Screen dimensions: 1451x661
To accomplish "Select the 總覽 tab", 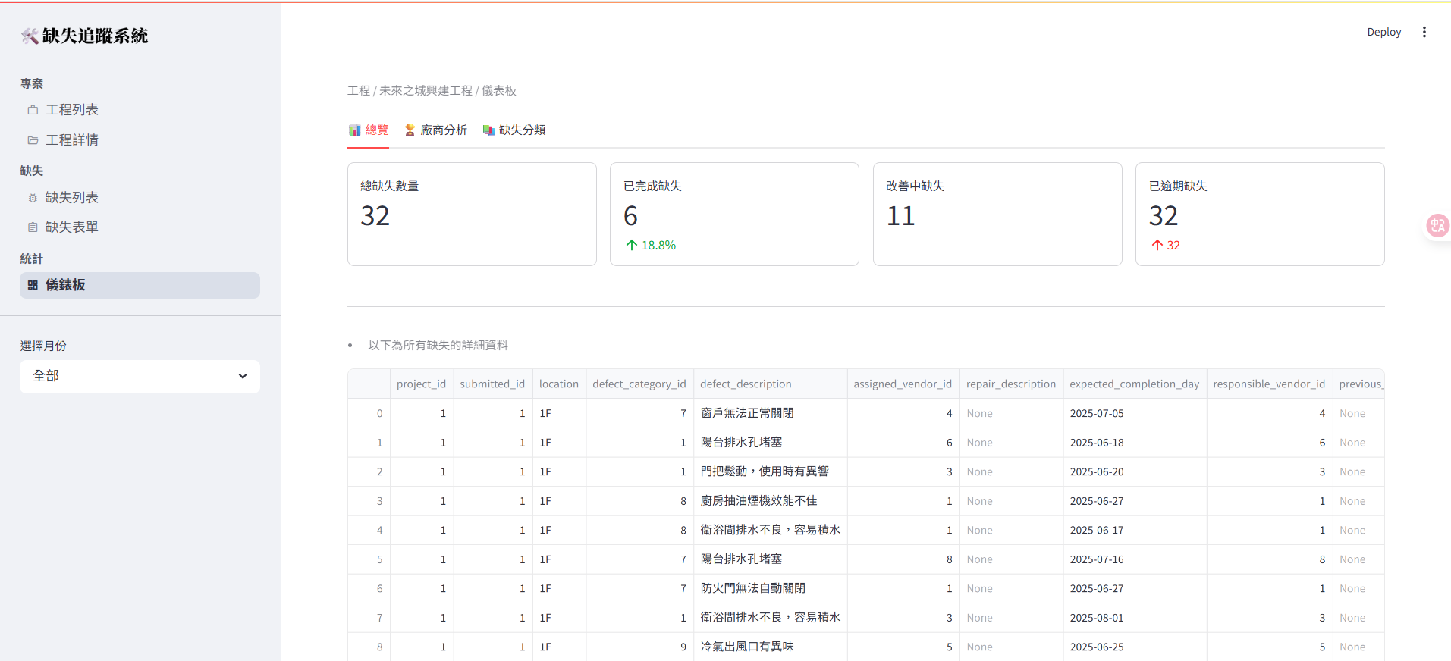I will 369,130.
